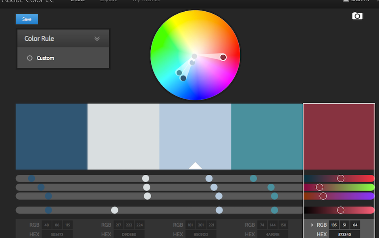Select the light gray color swatch

(123, 137)
